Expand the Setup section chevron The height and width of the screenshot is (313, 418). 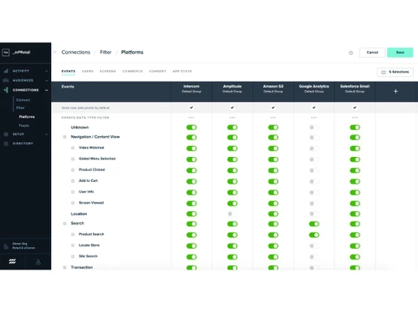click(46, 134)
